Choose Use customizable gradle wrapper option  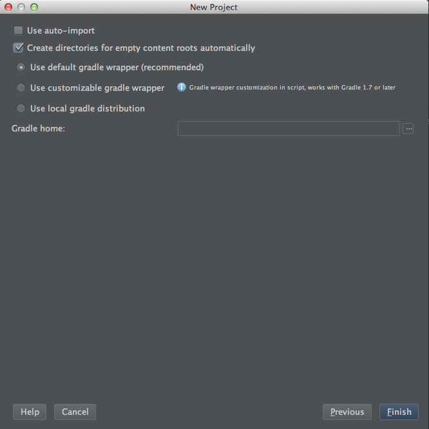[21, 88]
